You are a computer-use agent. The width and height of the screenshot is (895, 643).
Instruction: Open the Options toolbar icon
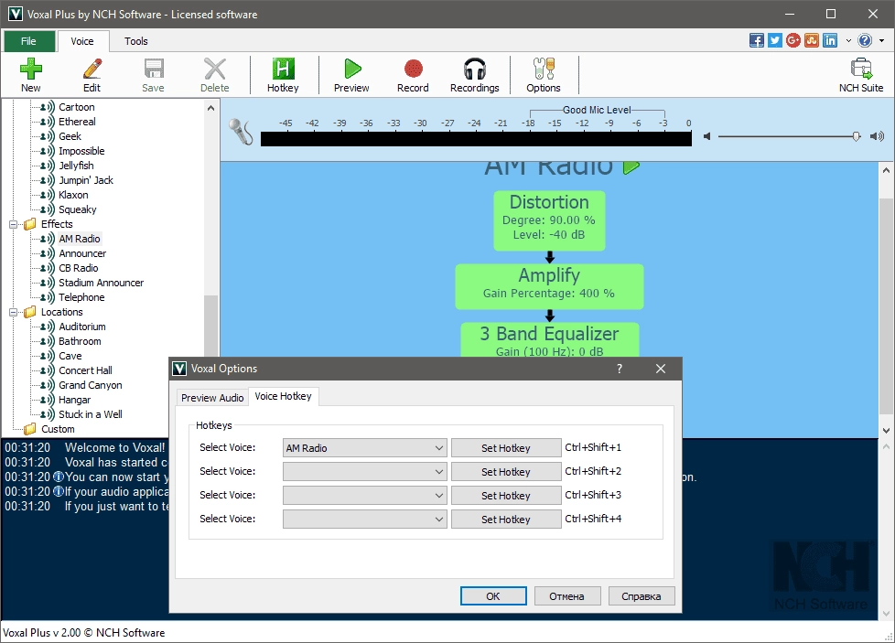point(544,75)
